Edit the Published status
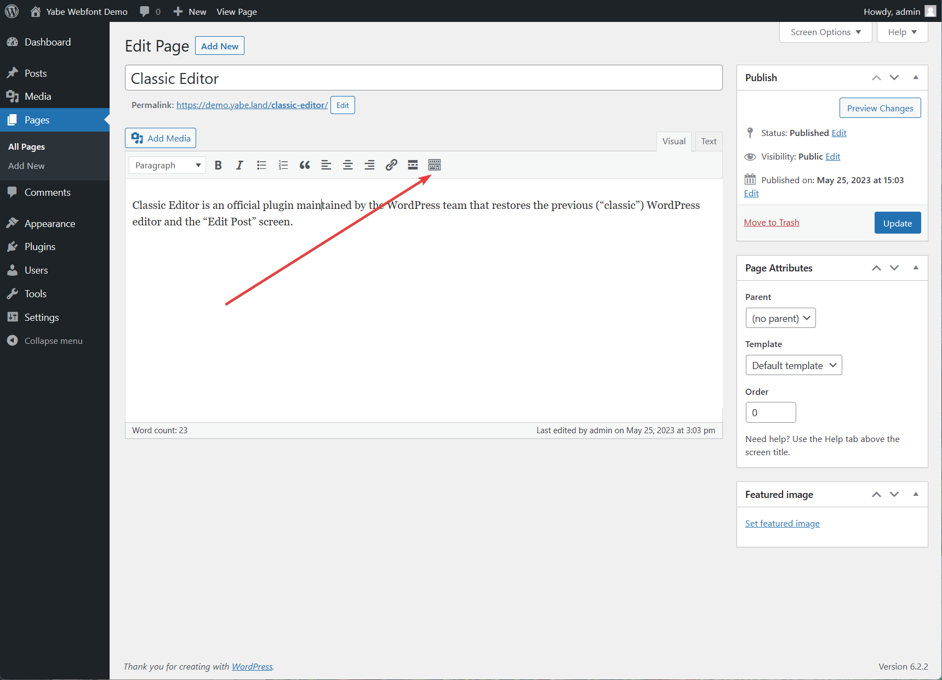This screenshot has width=942, height=680. coord(839,133)
